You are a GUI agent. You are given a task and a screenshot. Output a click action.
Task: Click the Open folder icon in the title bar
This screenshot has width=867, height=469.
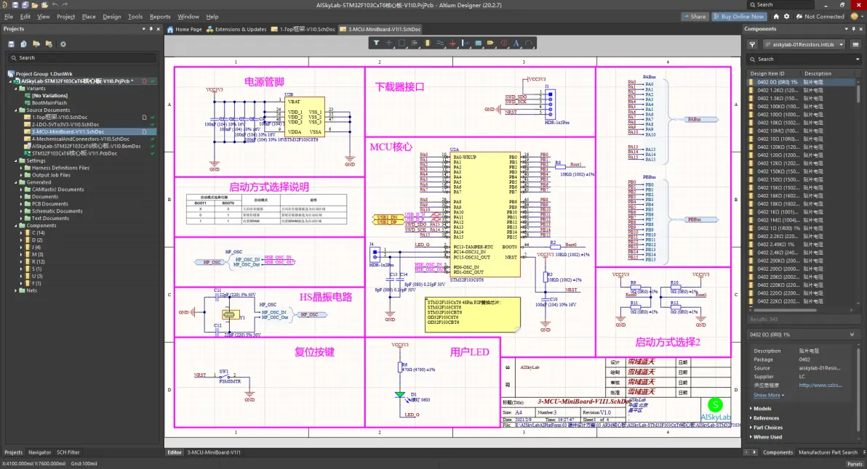point(35,5)
